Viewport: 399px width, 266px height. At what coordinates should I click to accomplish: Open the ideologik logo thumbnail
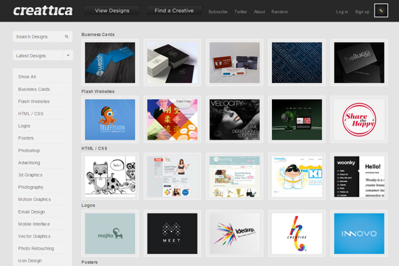click(235, 233)
